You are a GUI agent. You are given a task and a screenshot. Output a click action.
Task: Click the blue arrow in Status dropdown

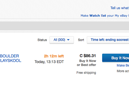[68, 40]
